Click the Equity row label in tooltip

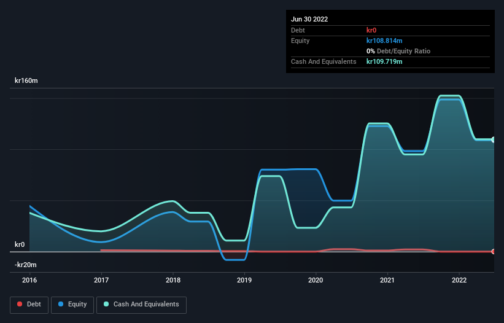[x=300, y=41]
